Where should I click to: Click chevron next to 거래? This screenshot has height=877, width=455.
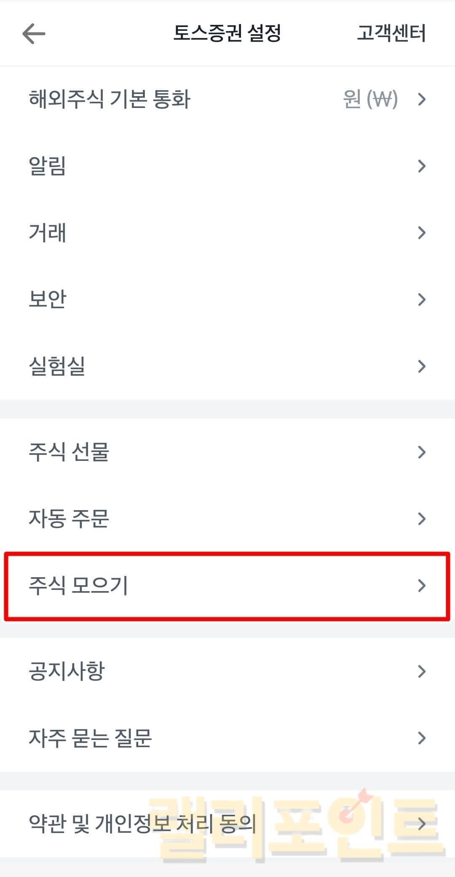pyautogui.click(x=421, y=233)
